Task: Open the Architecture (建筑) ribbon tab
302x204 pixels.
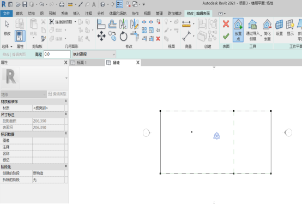Action: coord(19,14)
